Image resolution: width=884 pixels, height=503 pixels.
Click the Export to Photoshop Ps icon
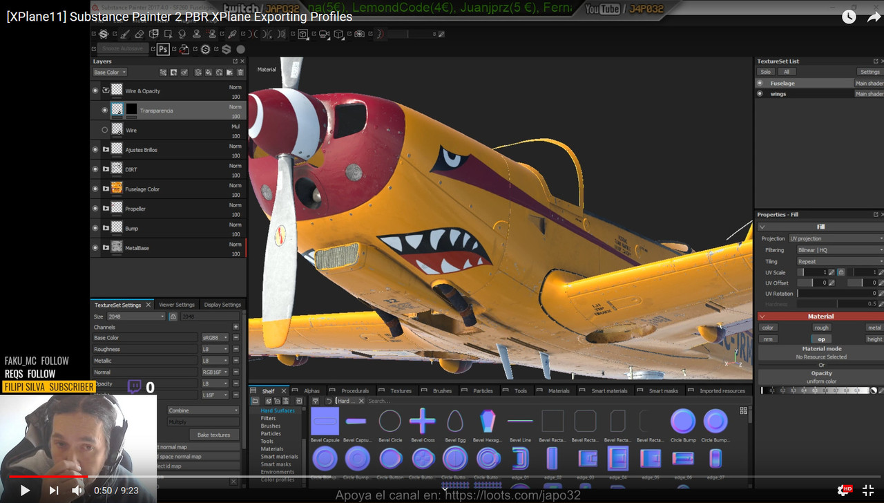[163, 49]
